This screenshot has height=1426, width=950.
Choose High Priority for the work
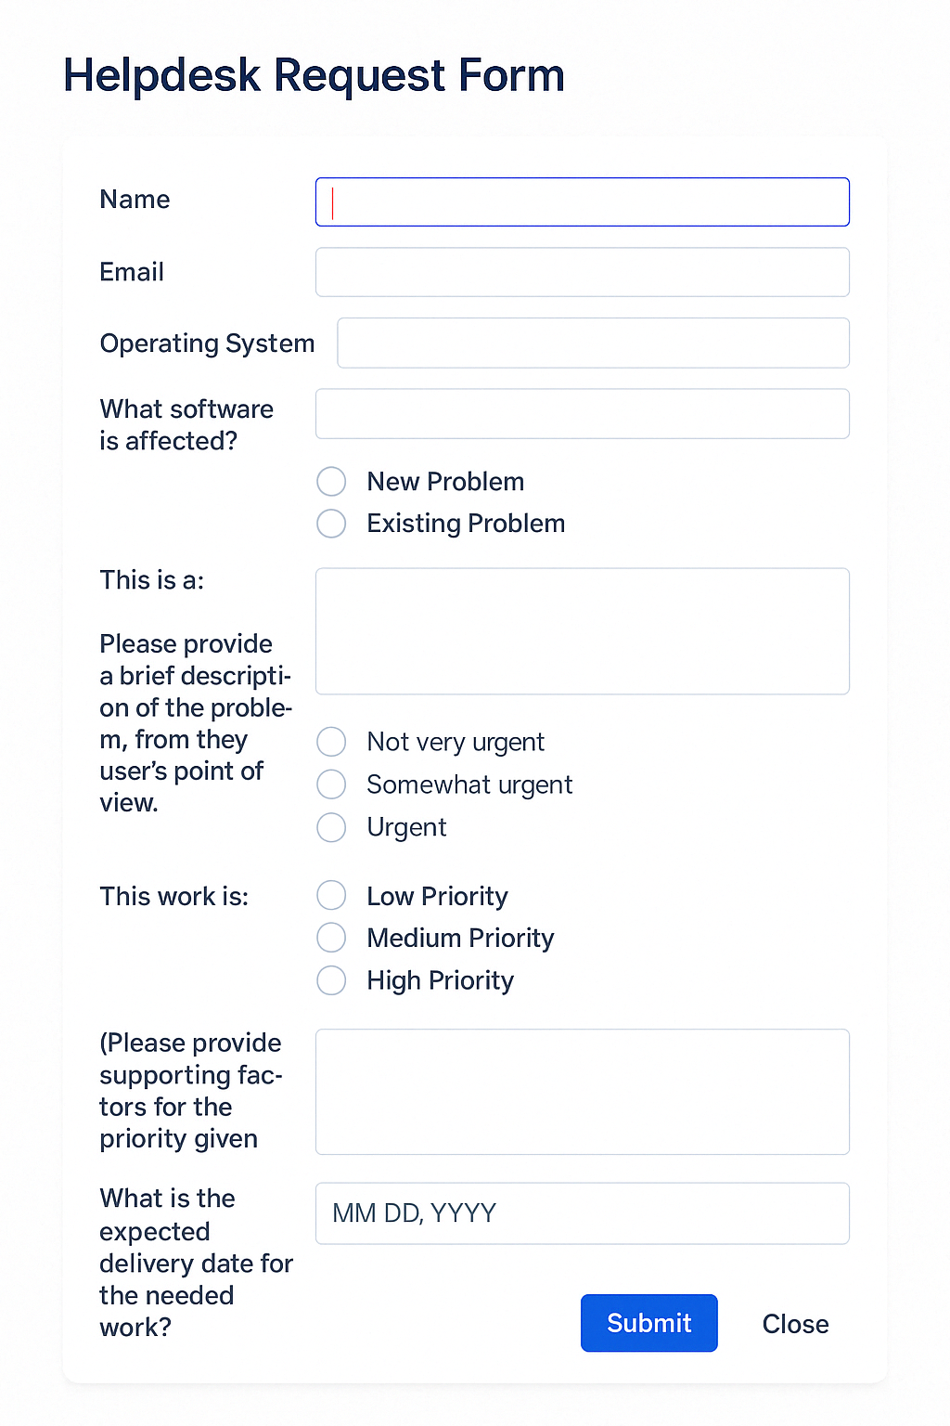[331, 980]
